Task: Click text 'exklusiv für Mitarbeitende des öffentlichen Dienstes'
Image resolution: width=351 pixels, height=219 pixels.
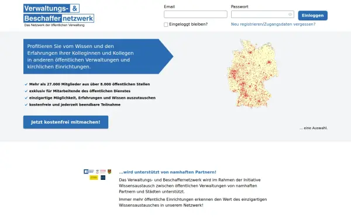Action: [x=80, y=91]
